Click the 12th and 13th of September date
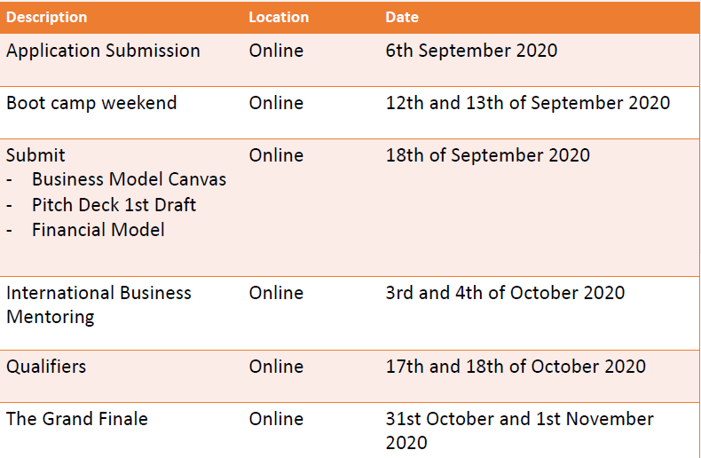Image resolution: width=701 pixels, height=458 pixels. (x=528, y=103)
